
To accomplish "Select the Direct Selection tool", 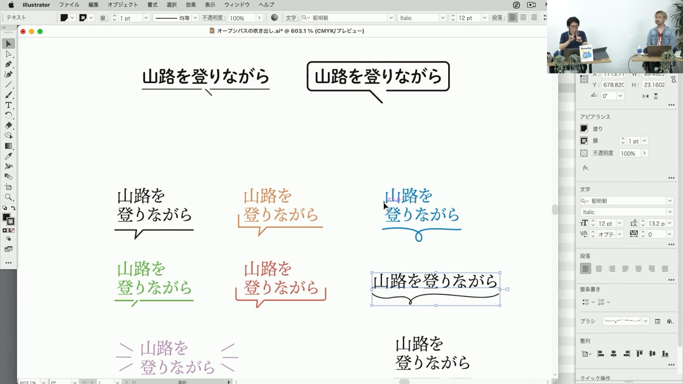I will tap(9, 54).
